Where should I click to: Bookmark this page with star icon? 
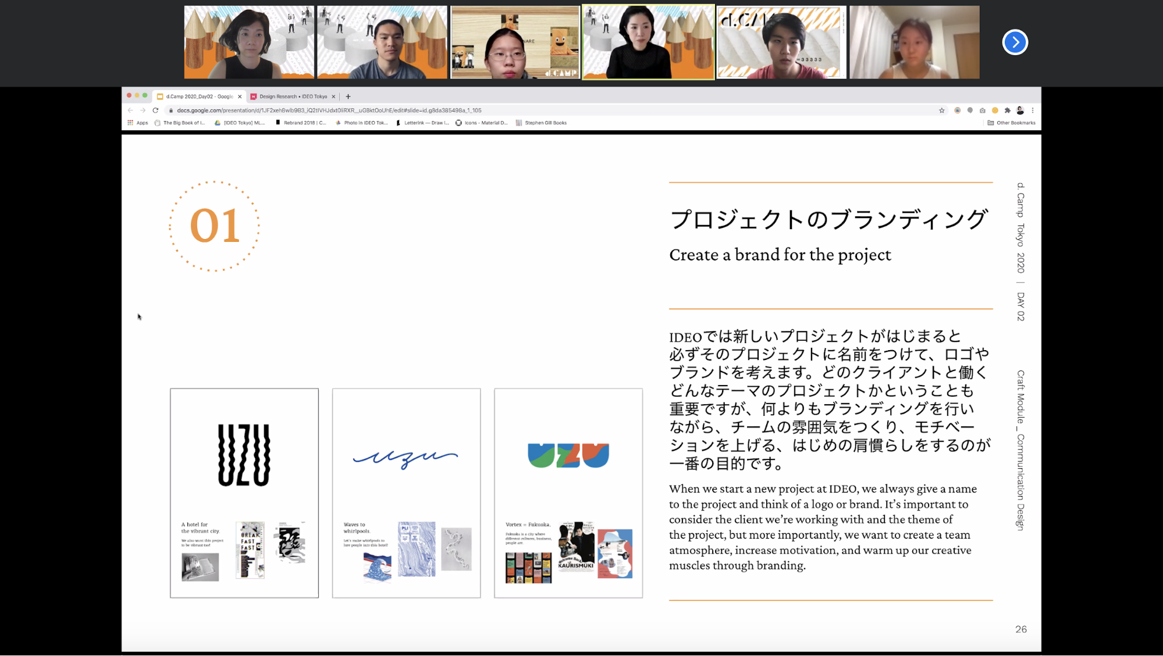941,110
